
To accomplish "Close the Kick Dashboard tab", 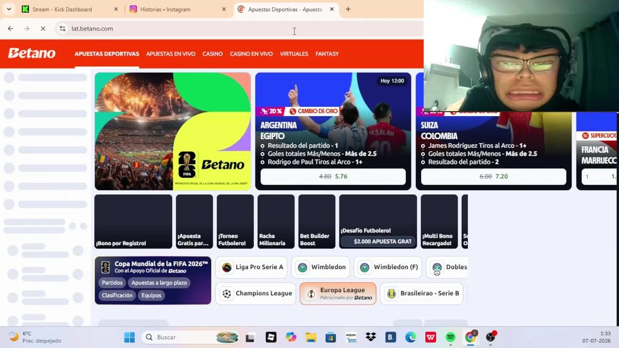I will (x=116, y=9).
